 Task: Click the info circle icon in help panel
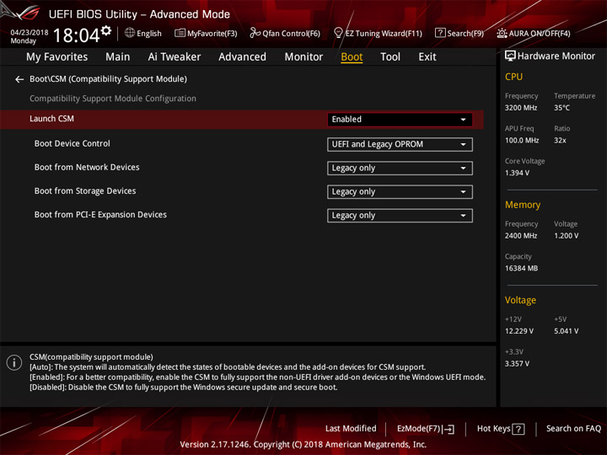point(14,362)
